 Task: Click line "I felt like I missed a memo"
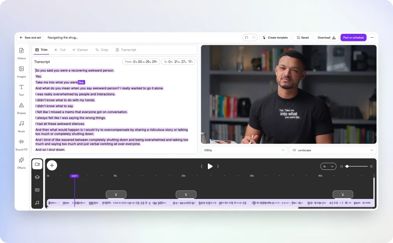point(81,112)
